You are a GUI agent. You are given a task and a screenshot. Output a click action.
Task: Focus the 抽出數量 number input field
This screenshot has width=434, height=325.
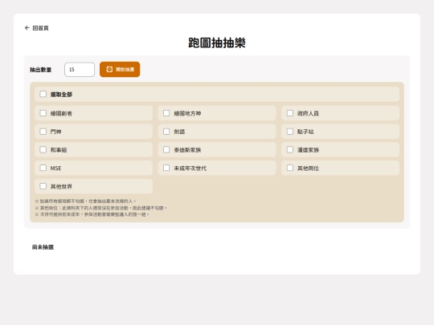point(80,69)
